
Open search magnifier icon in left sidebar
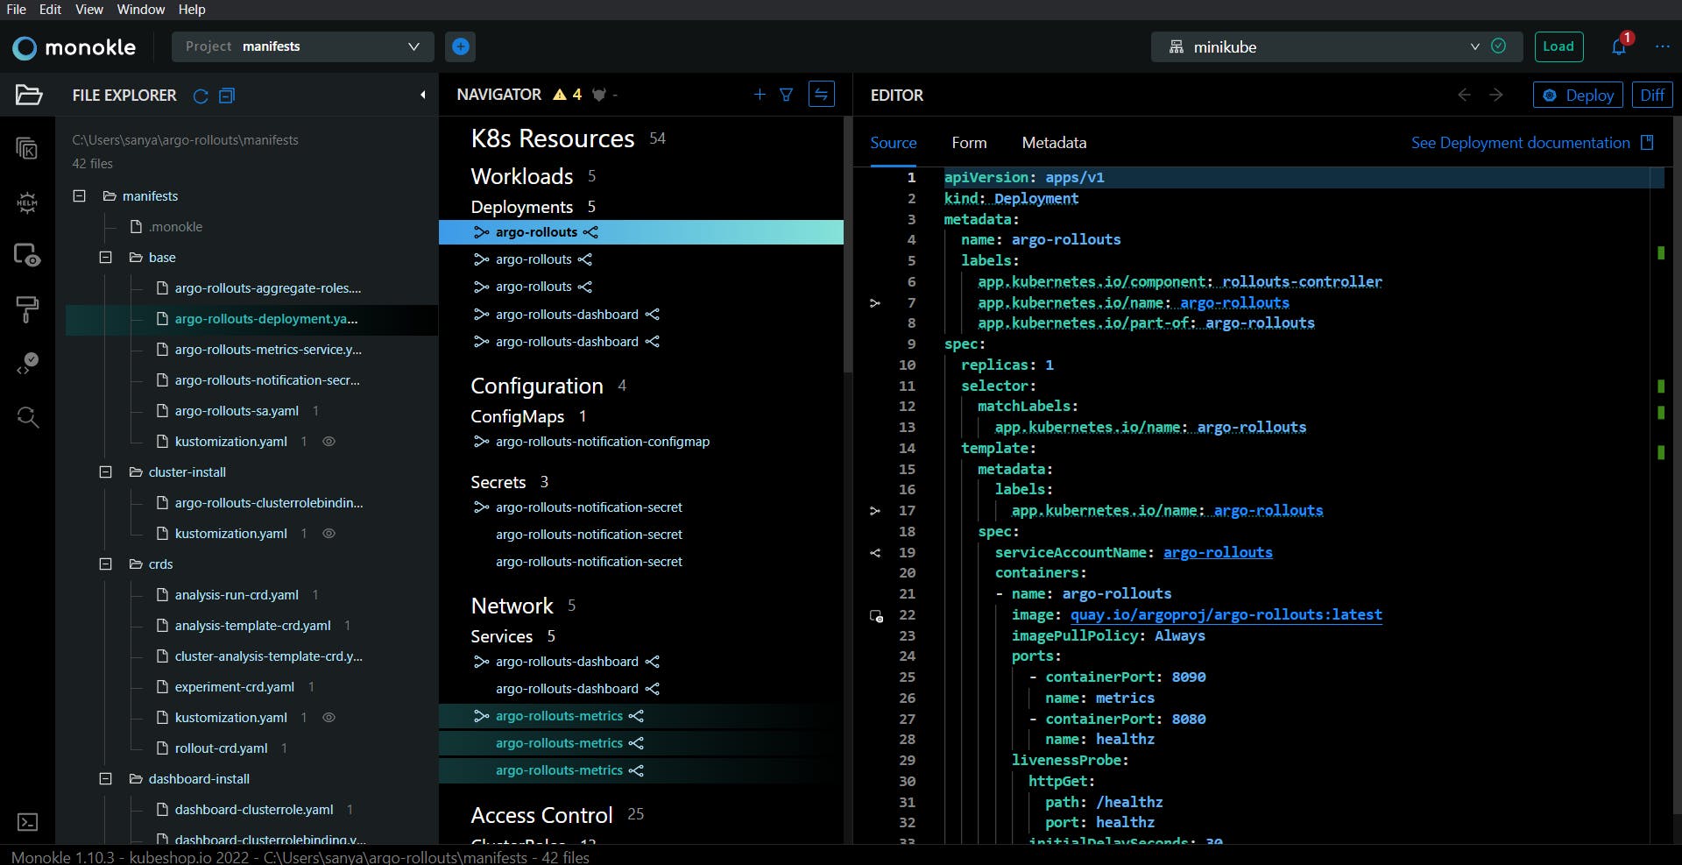[27, 417]
